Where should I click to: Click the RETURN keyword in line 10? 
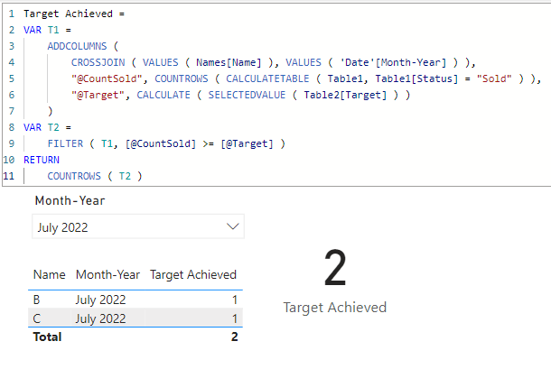[x=42, y=160]
